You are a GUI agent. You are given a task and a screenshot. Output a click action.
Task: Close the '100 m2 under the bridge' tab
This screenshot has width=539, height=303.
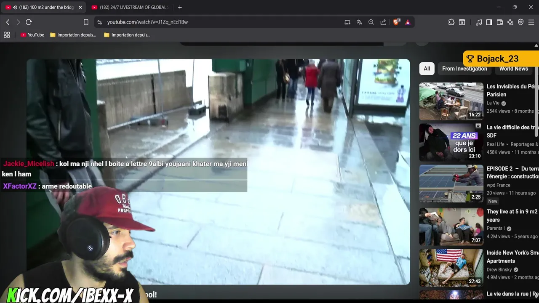coord(80,7)
